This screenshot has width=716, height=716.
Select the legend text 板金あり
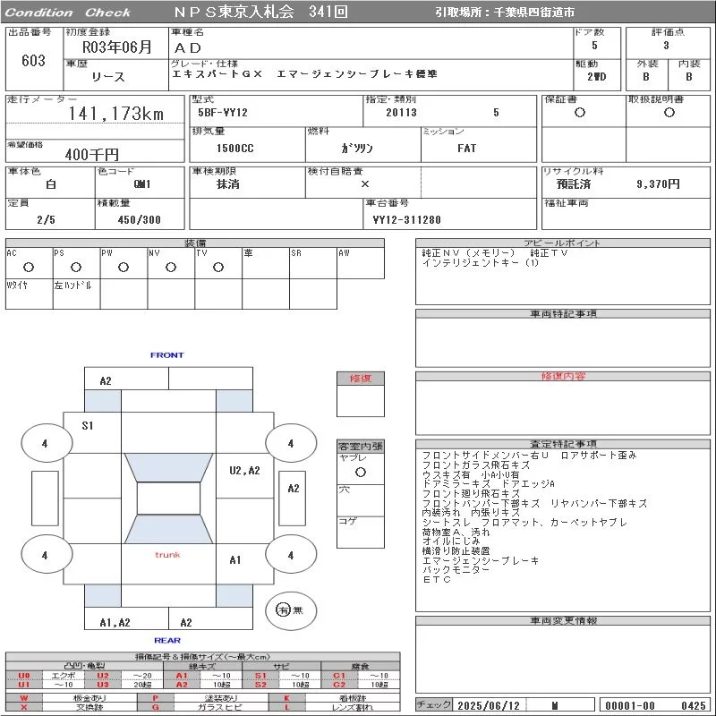[x=89, y=698]
